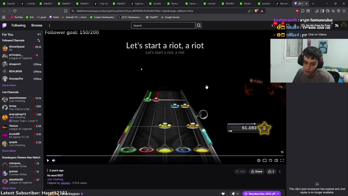Open the user profile avatar menu
This screenshot has height=196, width=348.
(344, 25)
